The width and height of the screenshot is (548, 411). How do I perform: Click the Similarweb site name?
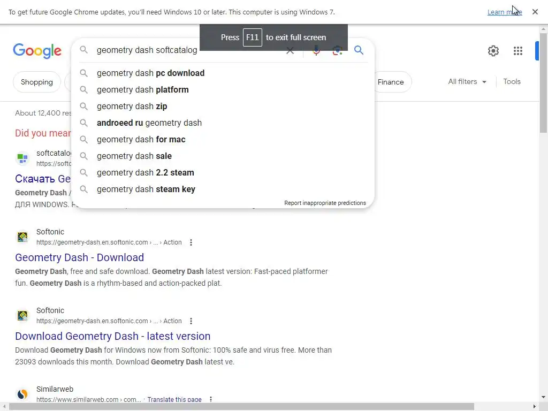(x=55, y=390)
